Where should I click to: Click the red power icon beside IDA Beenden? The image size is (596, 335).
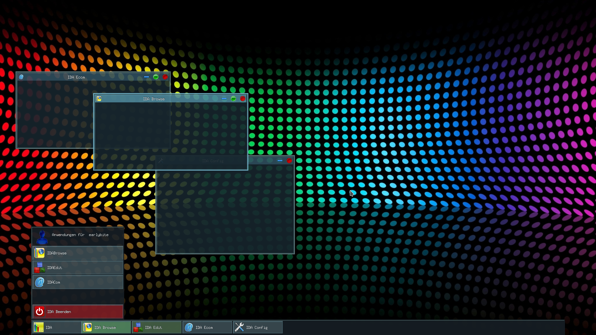pyautogui.click(x=40, y=311)
